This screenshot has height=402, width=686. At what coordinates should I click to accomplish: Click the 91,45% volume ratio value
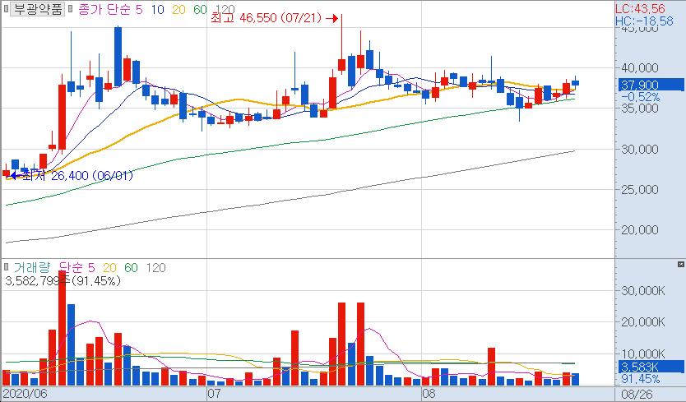click(641, 379)
